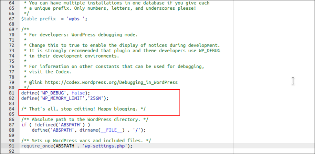Viewport: 315px width, 154px height.
Task: Click line number 86 in the gutter
Action: pyautogui.click(x=12, y=120)
